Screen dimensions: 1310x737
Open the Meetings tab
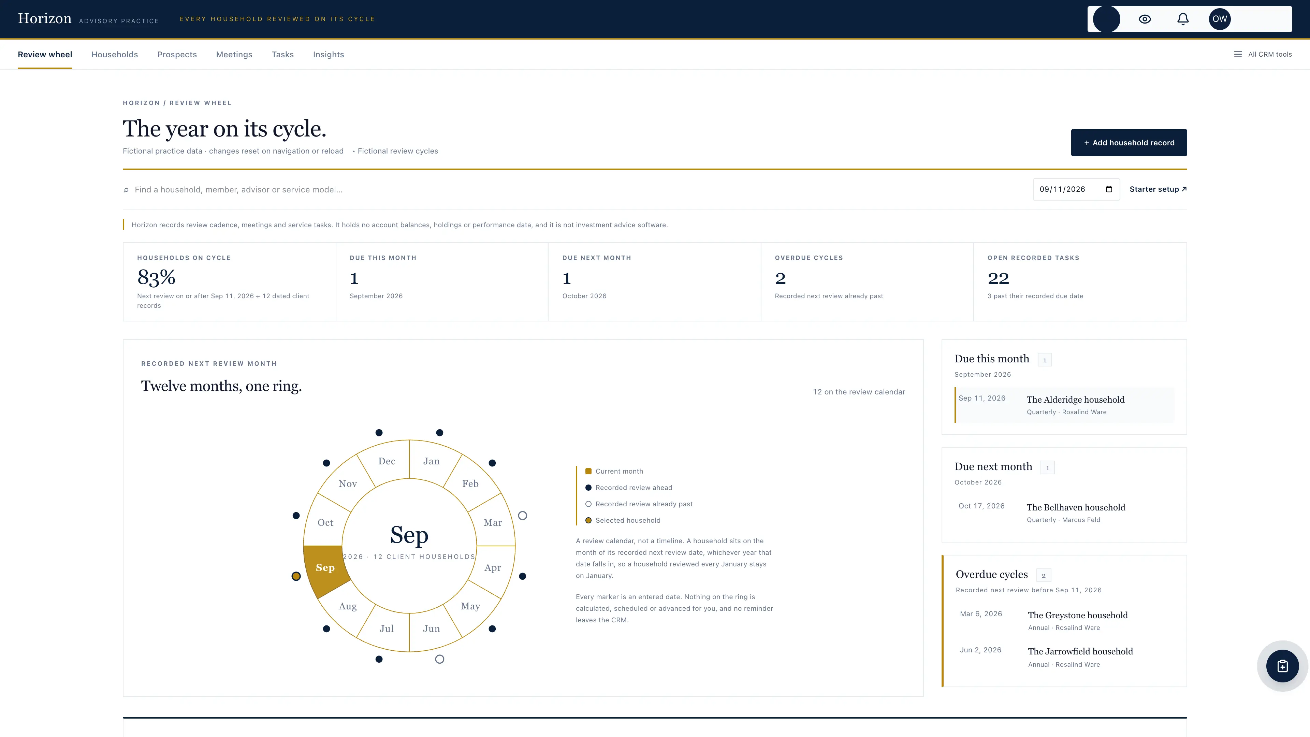click(x=234, y=55)
